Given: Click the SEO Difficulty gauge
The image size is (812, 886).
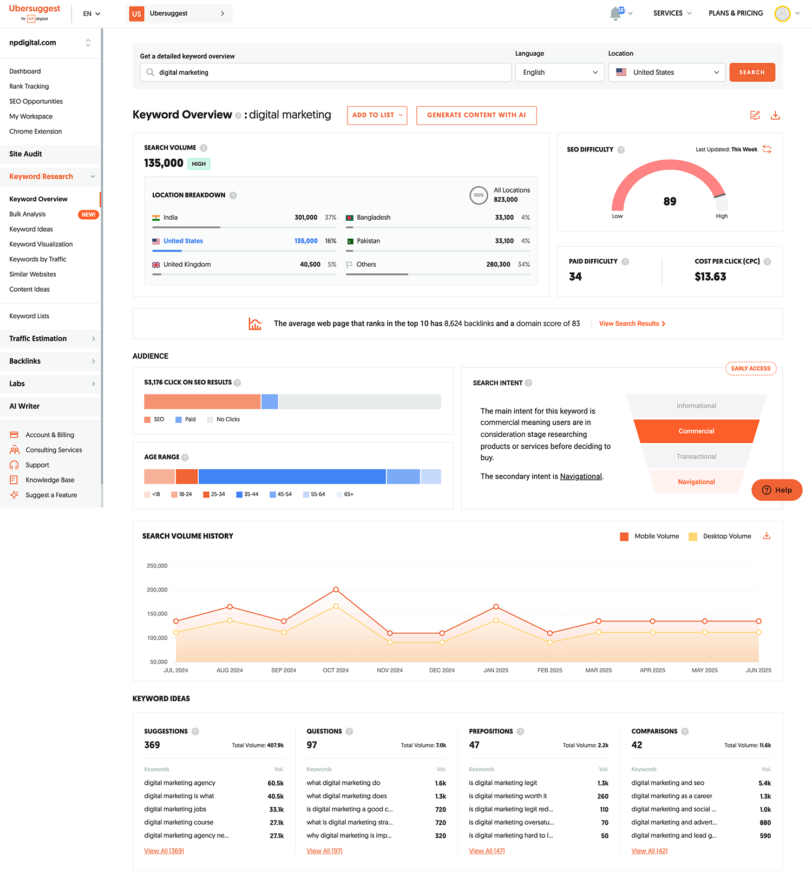Looking at the screenshot, I should [x=670, y=186].
